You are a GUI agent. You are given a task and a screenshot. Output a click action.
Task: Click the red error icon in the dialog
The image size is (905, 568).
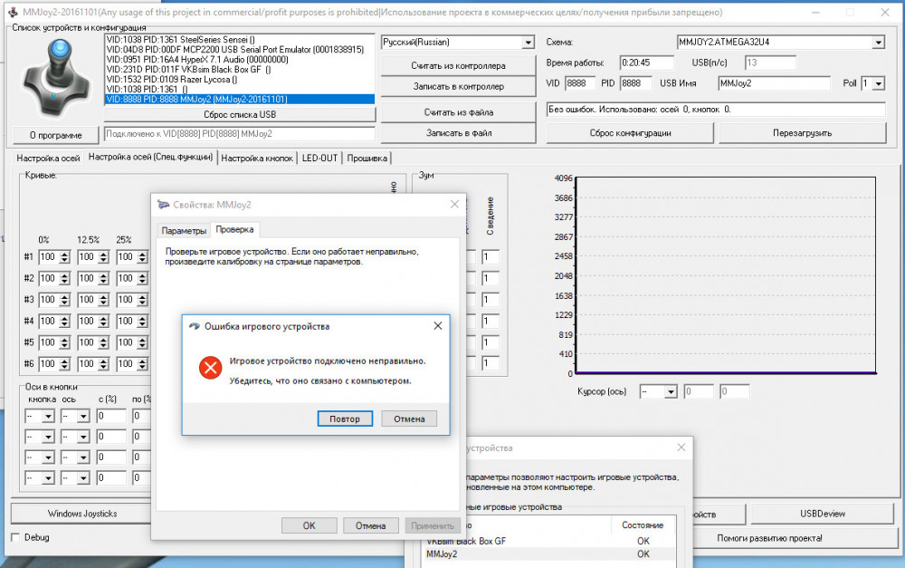[210, 368]
